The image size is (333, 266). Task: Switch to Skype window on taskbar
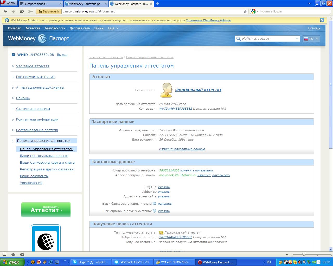click(91, 262)
